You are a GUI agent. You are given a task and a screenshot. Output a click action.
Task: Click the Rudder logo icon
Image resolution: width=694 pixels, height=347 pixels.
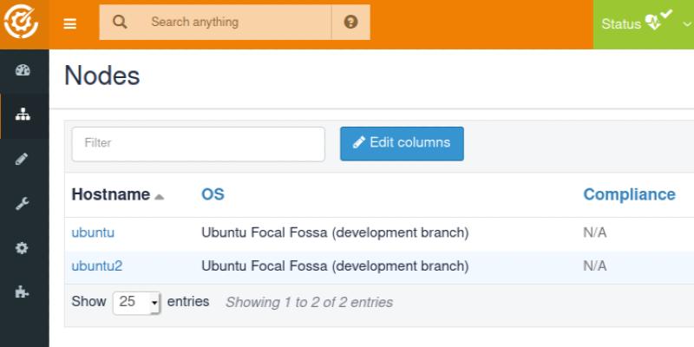(23, 23)
